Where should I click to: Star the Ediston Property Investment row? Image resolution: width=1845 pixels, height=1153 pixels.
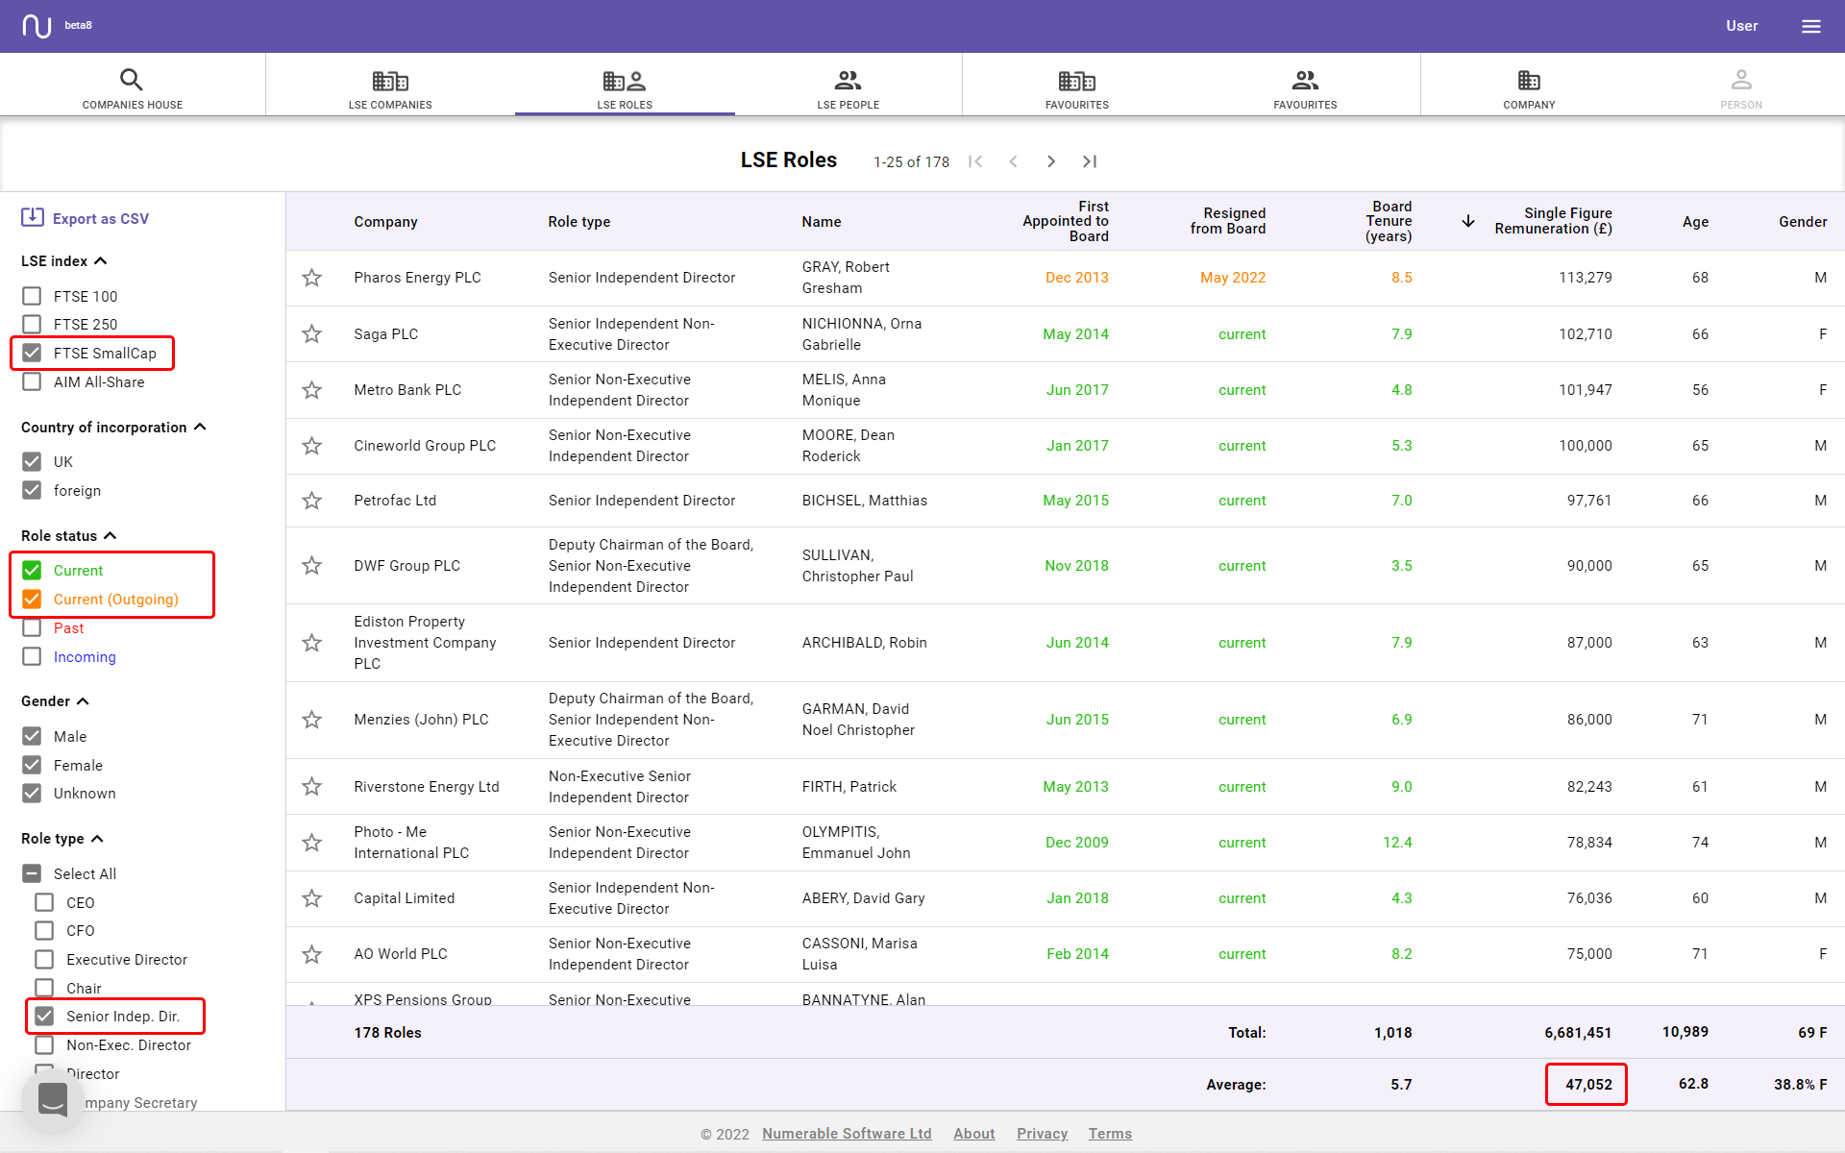pyautogui.click(x=311, y=643)
